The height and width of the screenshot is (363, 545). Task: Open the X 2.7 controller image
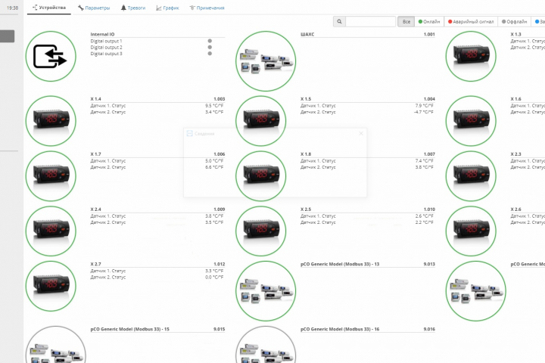[51, 286]
